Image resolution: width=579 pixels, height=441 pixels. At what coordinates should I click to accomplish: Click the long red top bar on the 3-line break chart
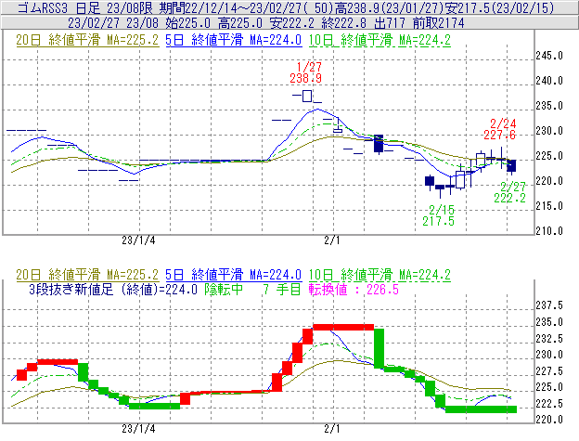click(343, 327)
